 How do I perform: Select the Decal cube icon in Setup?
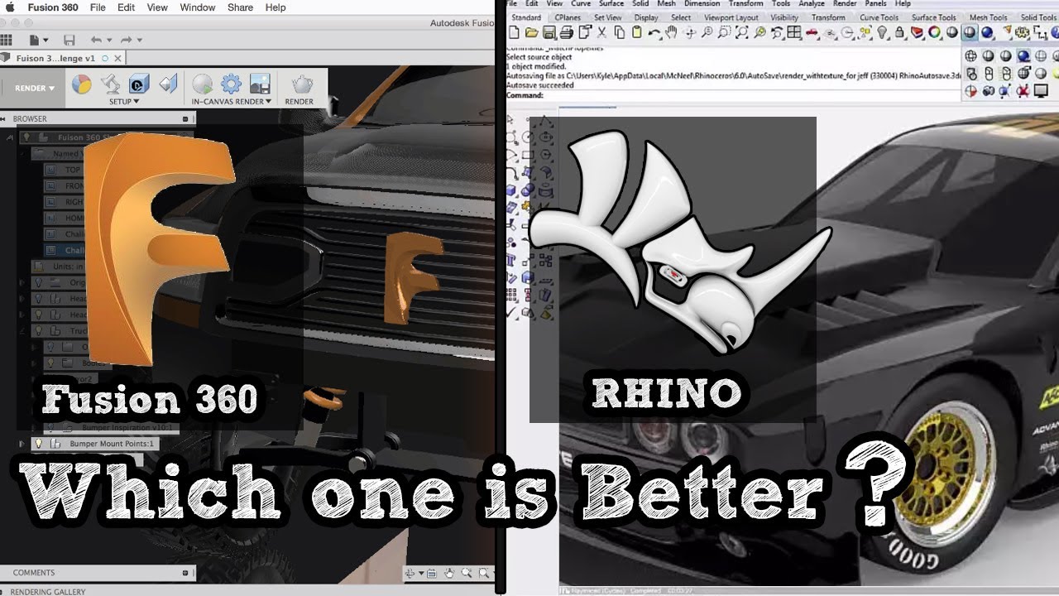[139, 84]
